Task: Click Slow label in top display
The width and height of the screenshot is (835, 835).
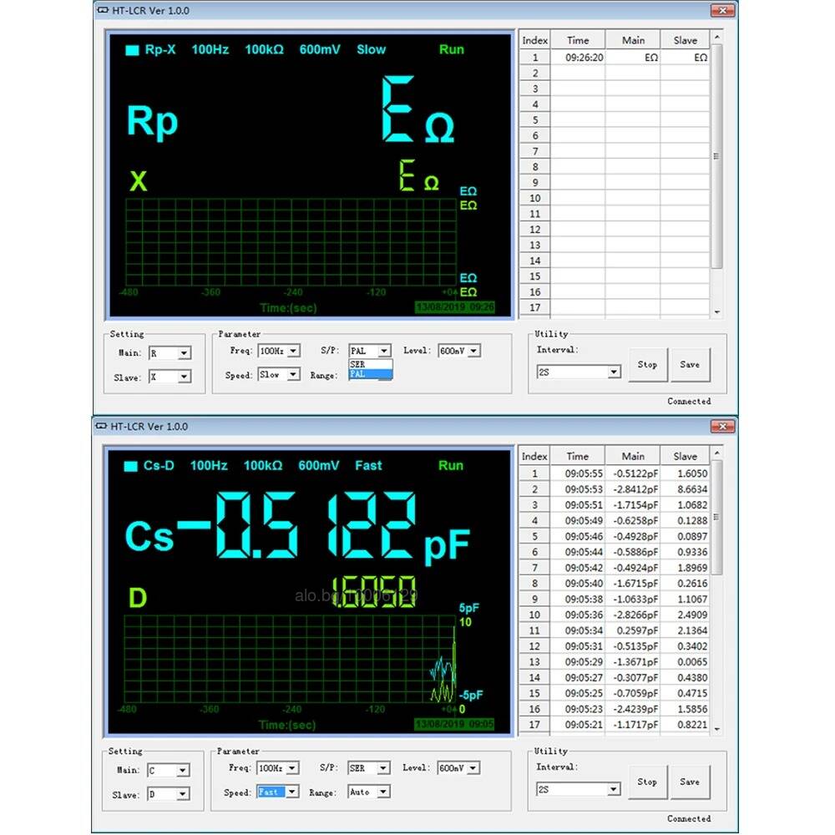Action: point(372,49)
